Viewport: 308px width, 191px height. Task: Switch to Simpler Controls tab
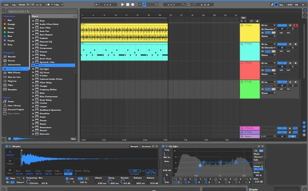146,147
